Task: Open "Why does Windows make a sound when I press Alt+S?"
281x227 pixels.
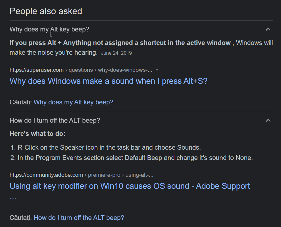Action: (x=108, y=81)
